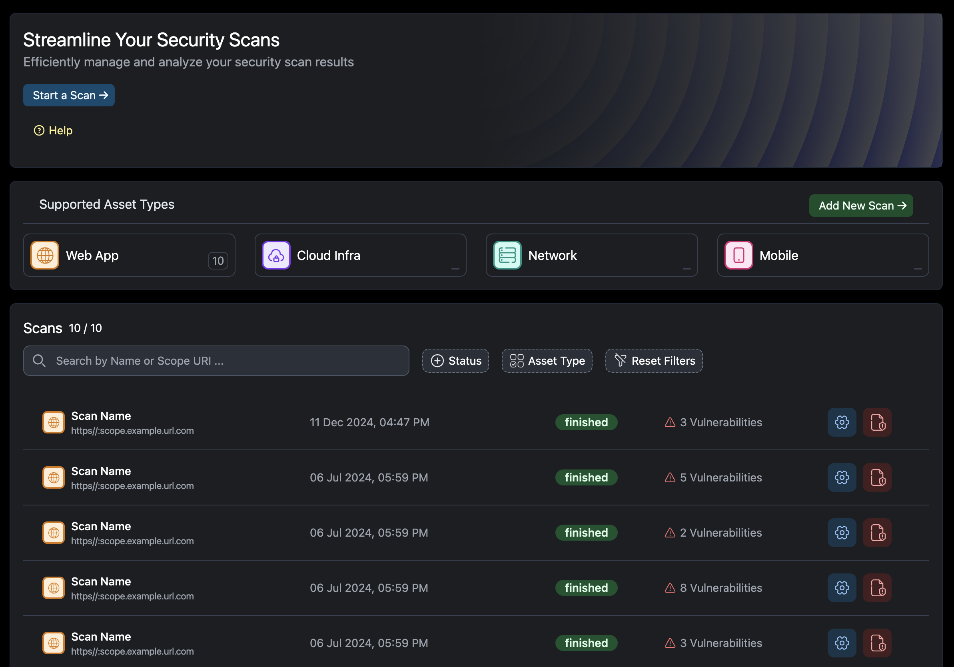
Task: Click the Search by Name or Scope URI field
Action: coord(216,361)
